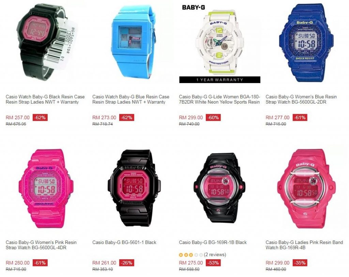This screenshot has height=277, width=349.
Task: Open Casio Baby-G BG-5601-1 Black link
Action: tap(124, 242)
